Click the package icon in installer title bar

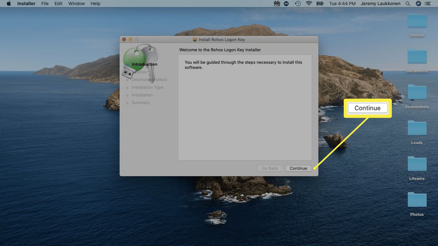coord(195,39)
